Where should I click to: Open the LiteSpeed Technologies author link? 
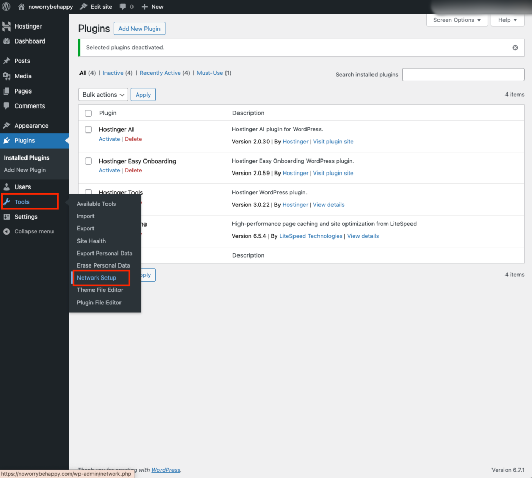click(x=311, y=236)
